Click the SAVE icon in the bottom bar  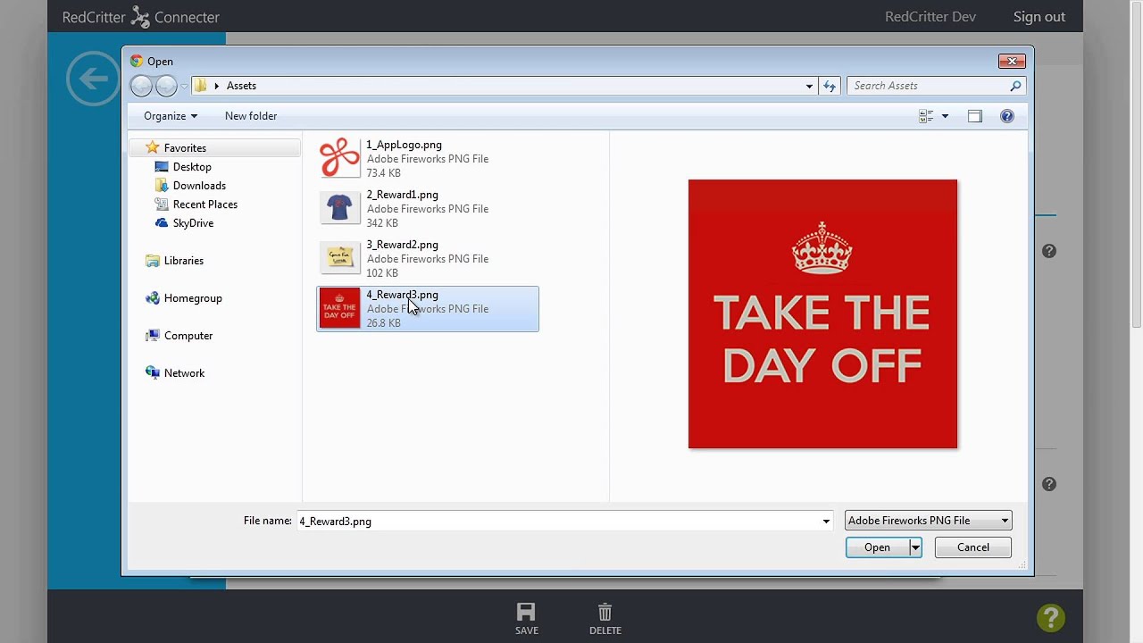526,618
